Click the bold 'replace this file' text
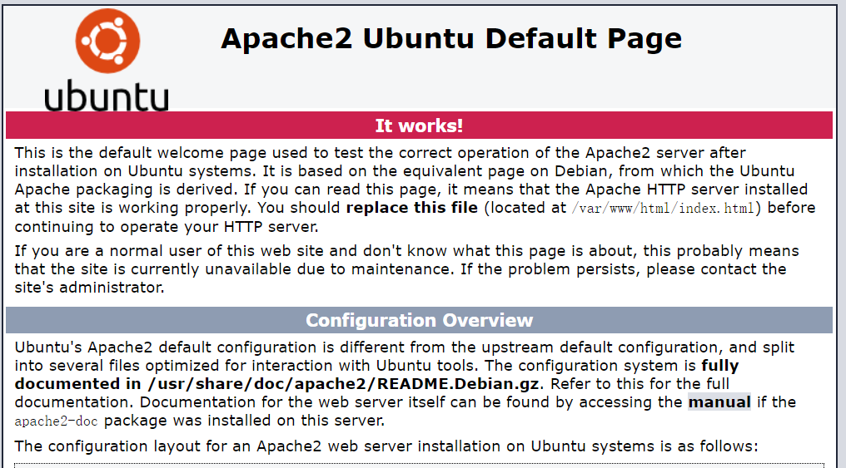 point(411,208)
